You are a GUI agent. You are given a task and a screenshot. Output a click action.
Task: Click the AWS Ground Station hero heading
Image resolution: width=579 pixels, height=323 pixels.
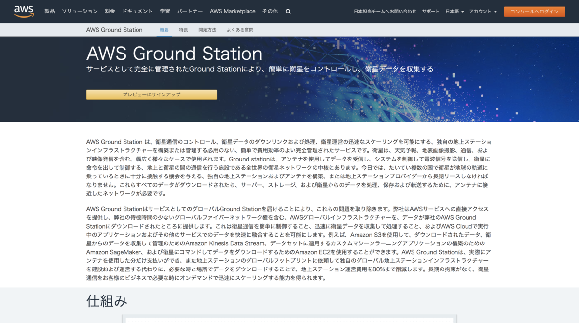pyautogui.click(x=174, y=53)
